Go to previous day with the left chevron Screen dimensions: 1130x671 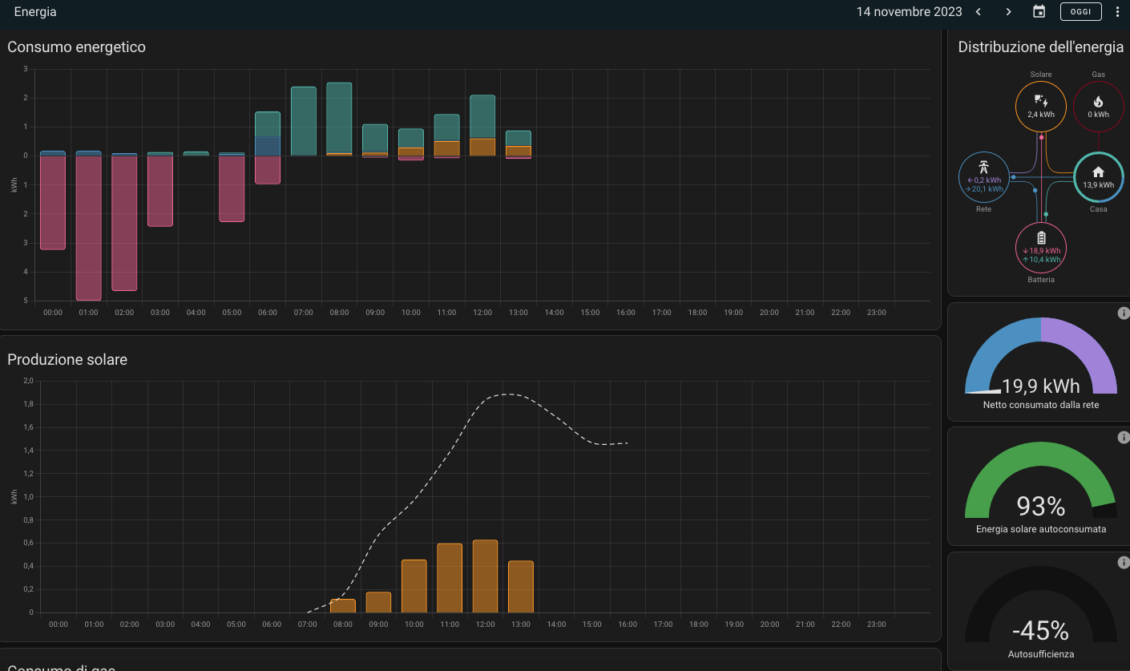(979, 11)
